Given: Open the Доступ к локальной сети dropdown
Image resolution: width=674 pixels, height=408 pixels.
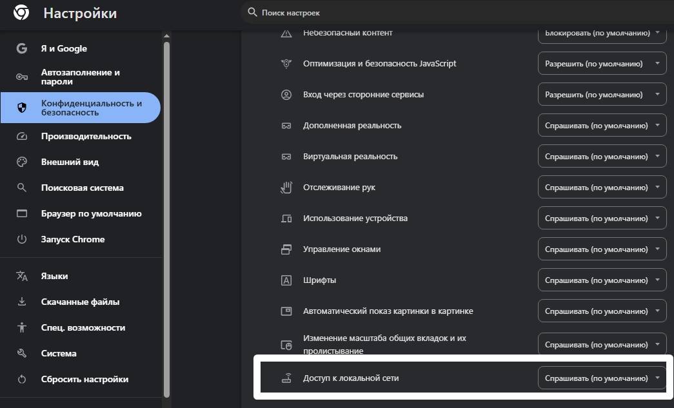Looking at the screenshot, I should (601, 378).
